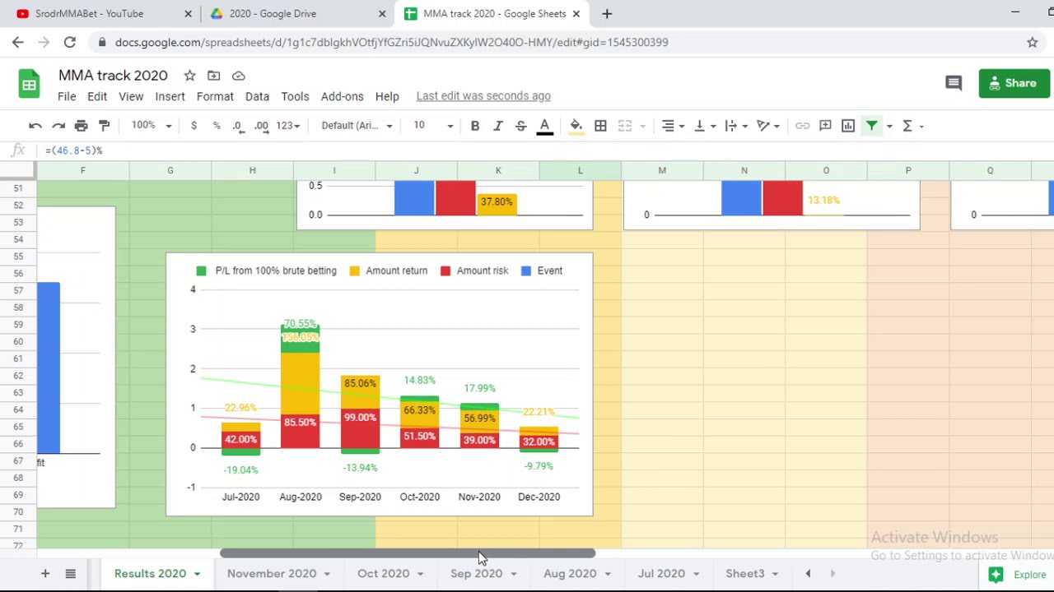Screen dimensions: 1054x592
Task: Click the Redo icon in toolbar
Action: click(x=58, y=126)
